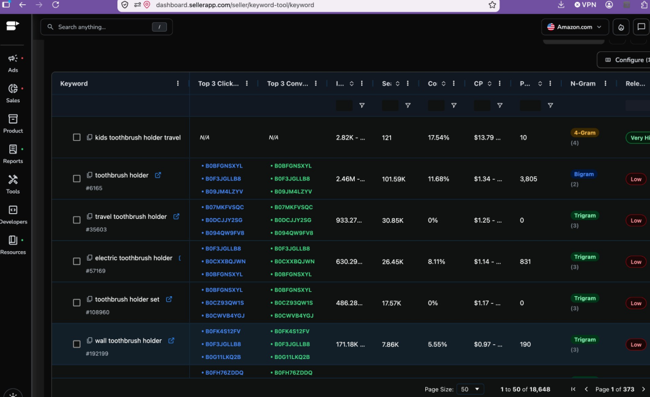This screenshot has width=650, height=397.
Task: Bookmark this page with the star icon
Action: click(x=492, y=5)
